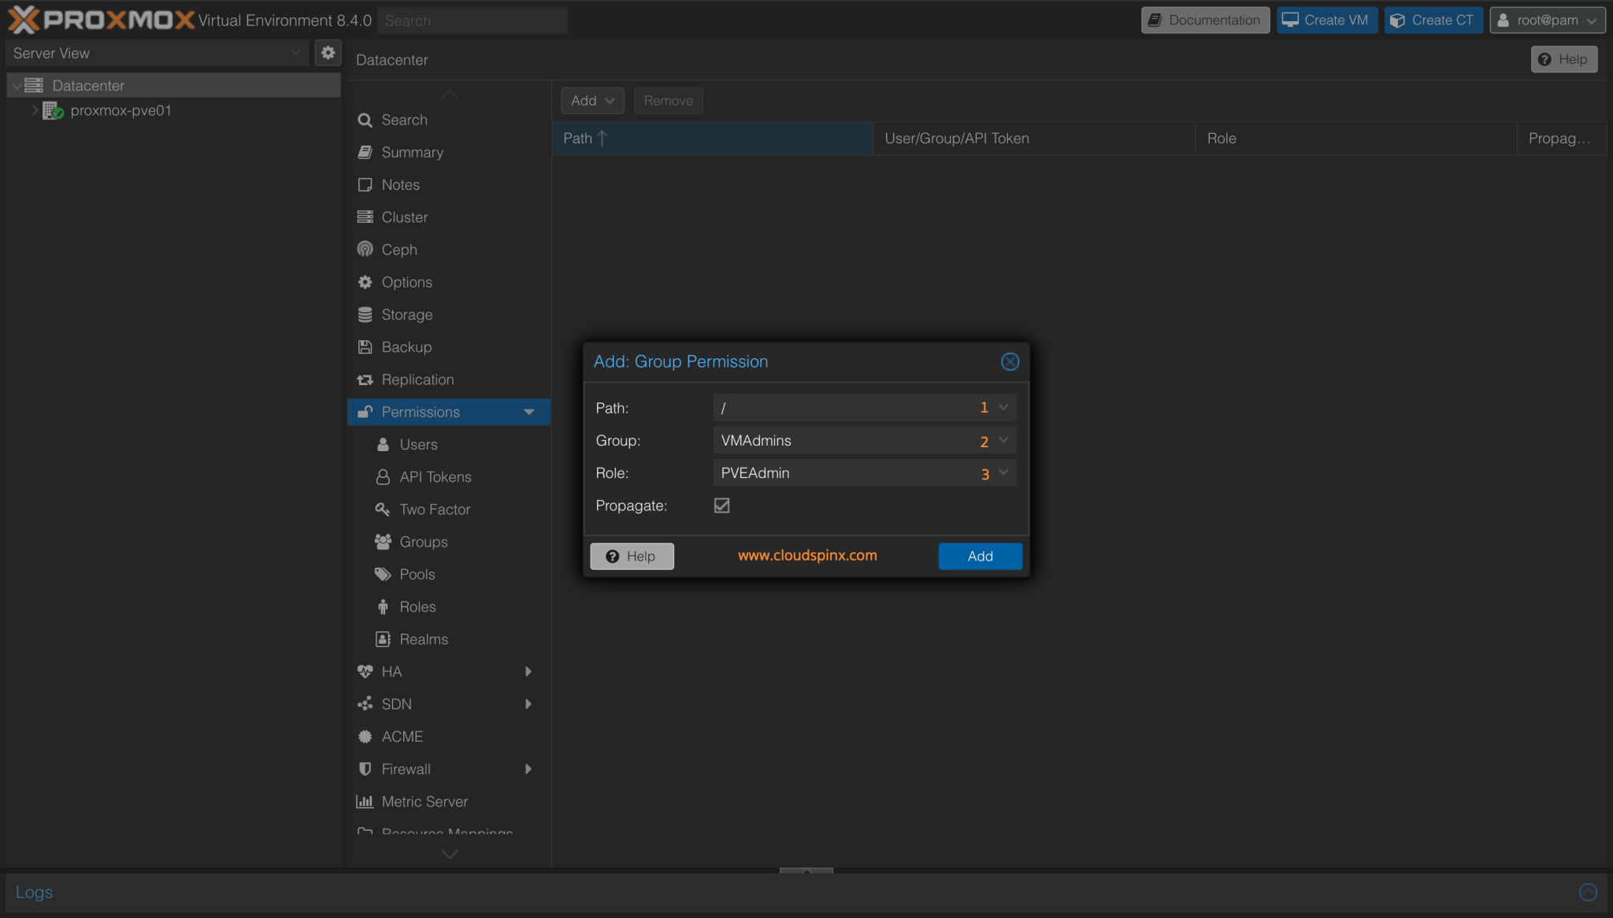Switch to the Roles section
The image size is (1613, 918).
click(x=417, y=606)
